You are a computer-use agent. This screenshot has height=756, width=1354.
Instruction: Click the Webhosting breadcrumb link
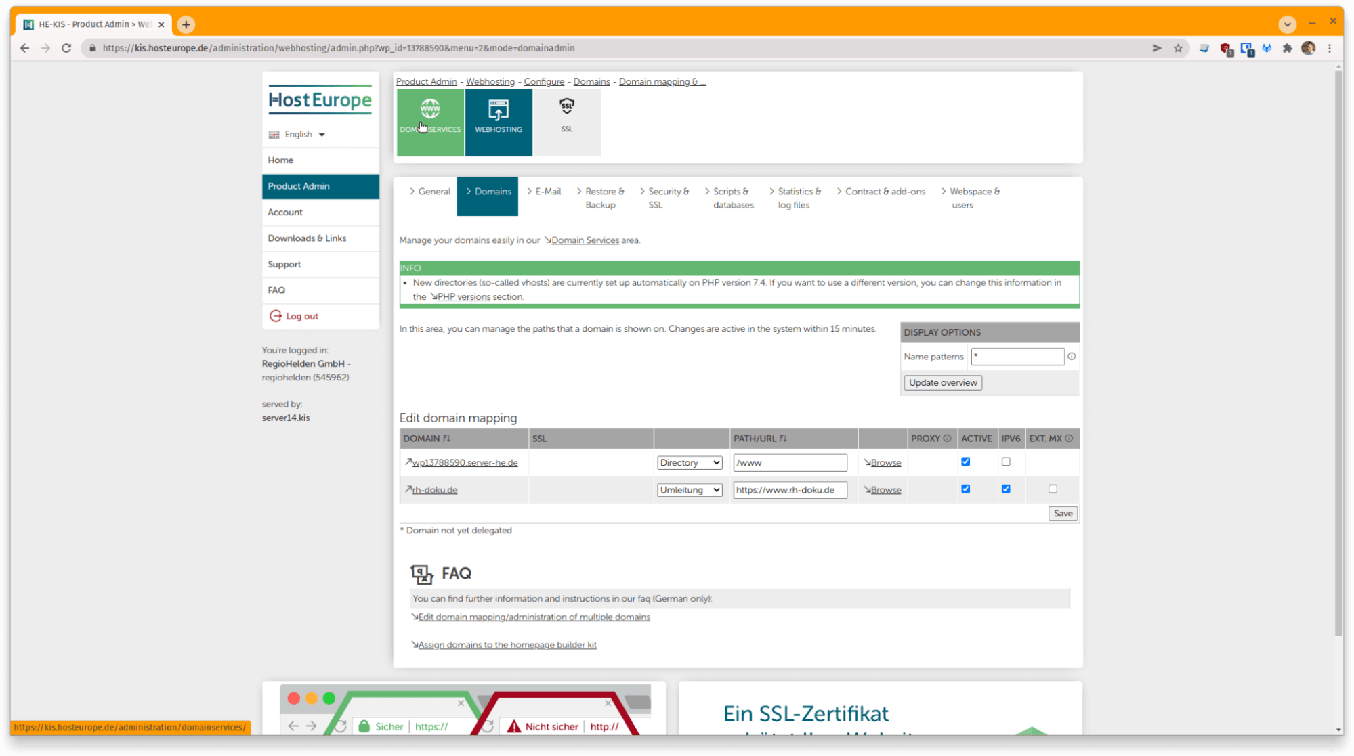(x=490, y=81)
